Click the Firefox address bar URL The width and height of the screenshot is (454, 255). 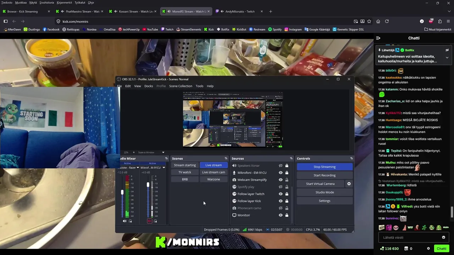(75, 21)
